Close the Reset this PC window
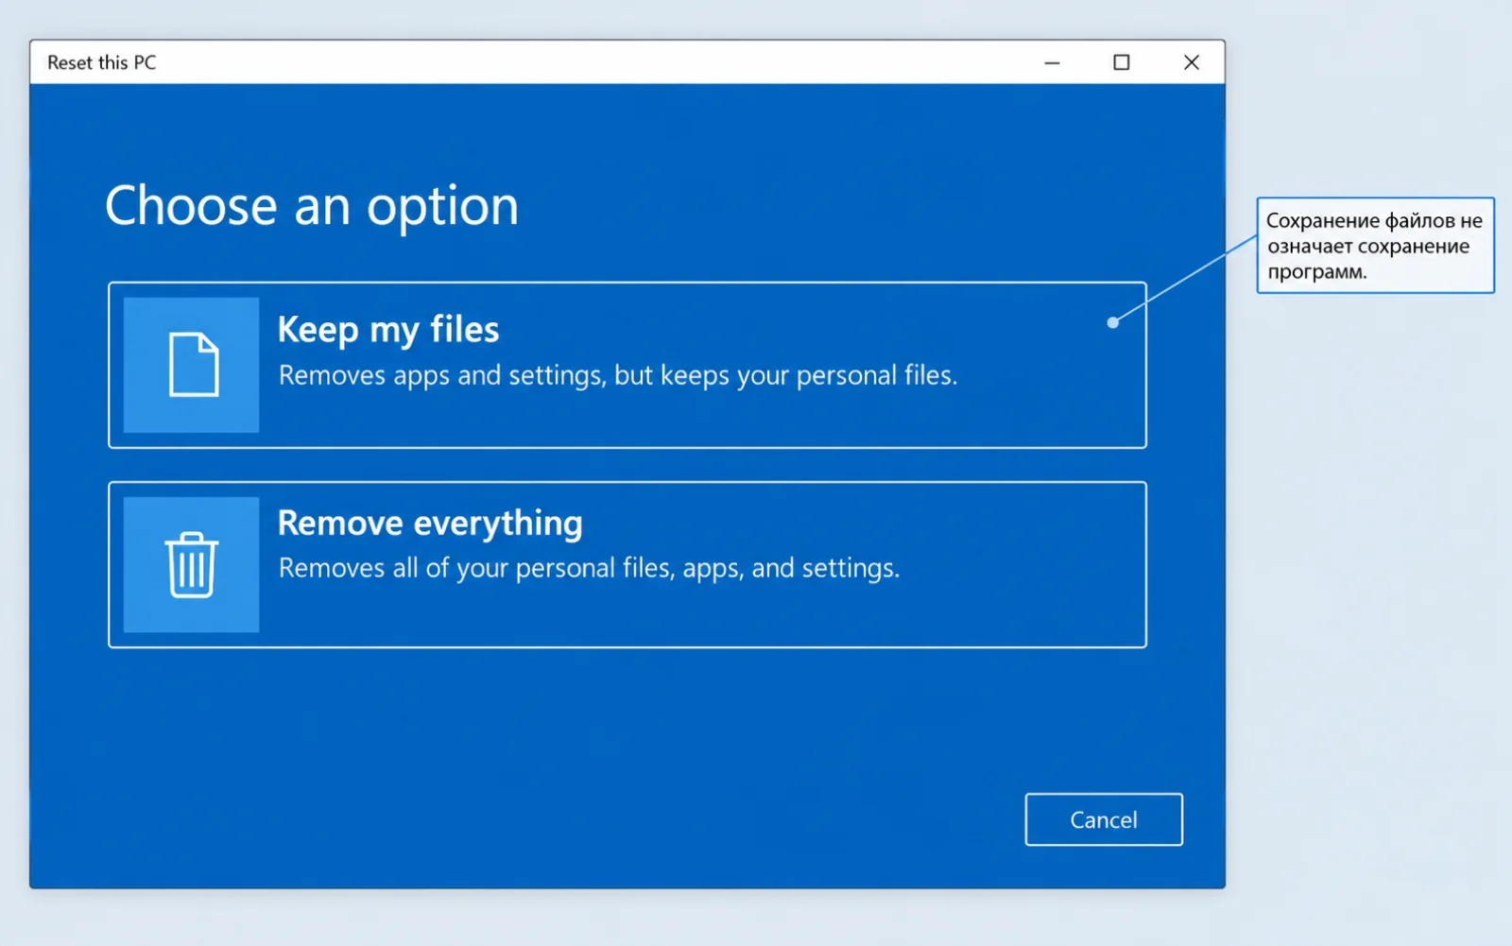This screenshot has width=1512, height=946. (1192, 62)
